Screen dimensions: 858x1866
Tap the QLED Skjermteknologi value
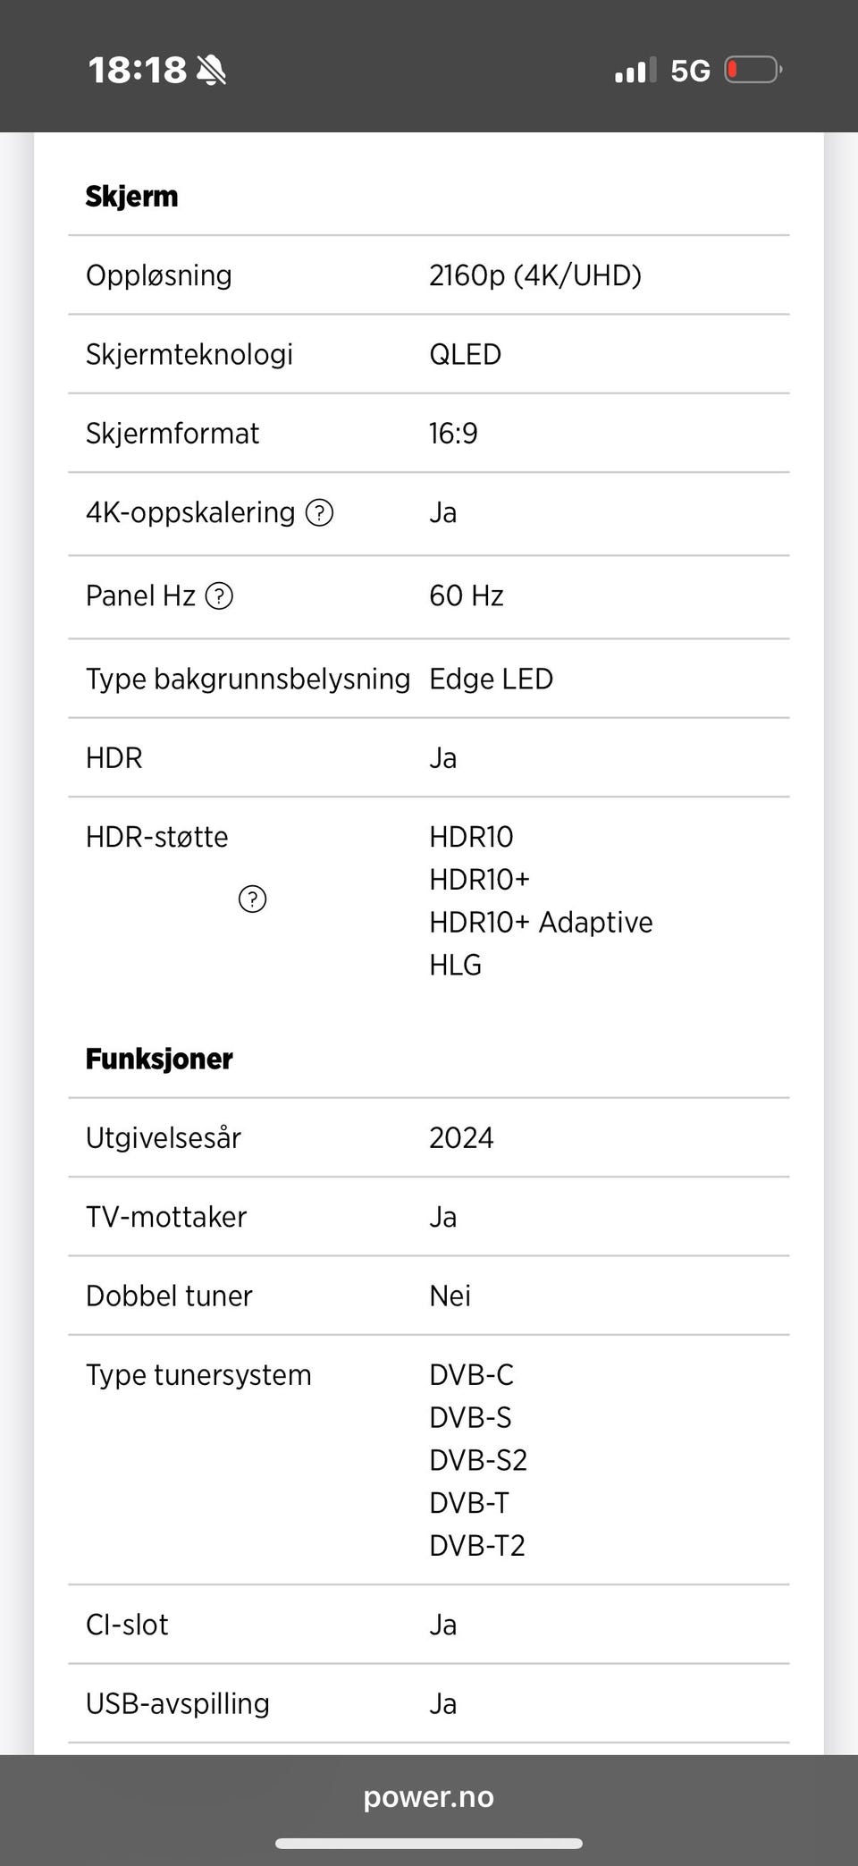pyautogui.click(x=466, y=354)
